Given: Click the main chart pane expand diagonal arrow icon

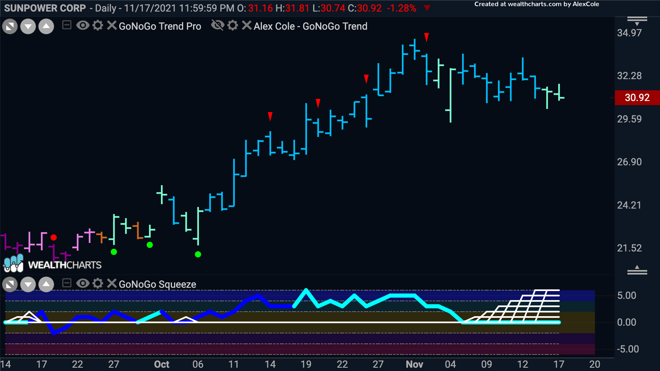Looking at the screenshot, I should tap(10, 27).
